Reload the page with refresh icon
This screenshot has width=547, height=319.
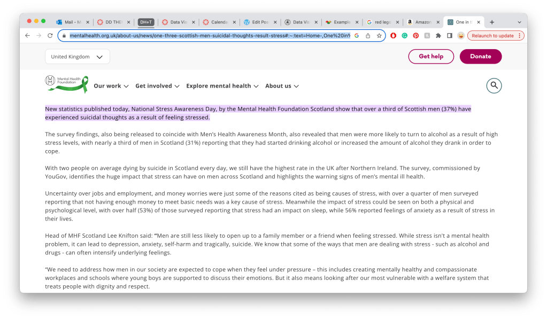click(50, 36)
